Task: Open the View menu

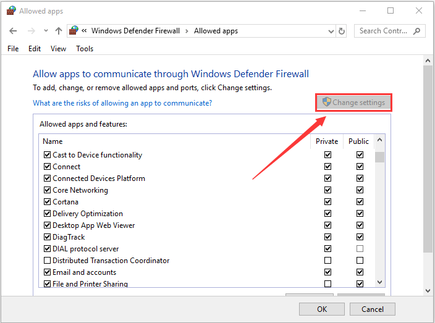Action: point(58,49)
